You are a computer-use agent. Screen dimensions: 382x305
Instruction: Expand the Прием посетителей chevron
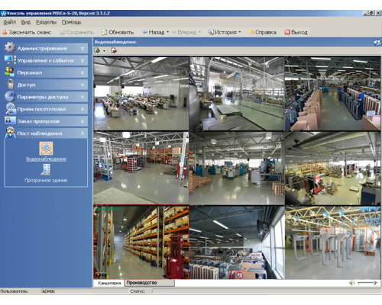click(x=83, y=109)
